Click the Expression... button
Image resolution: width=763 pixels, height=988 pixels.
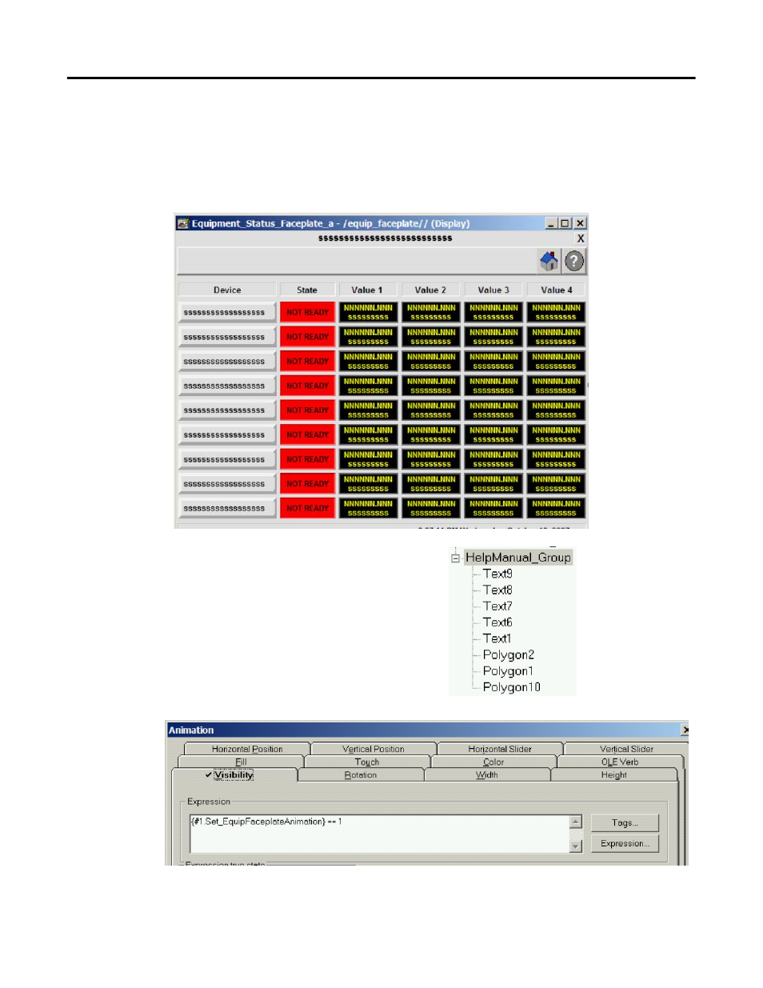(625, 843)
